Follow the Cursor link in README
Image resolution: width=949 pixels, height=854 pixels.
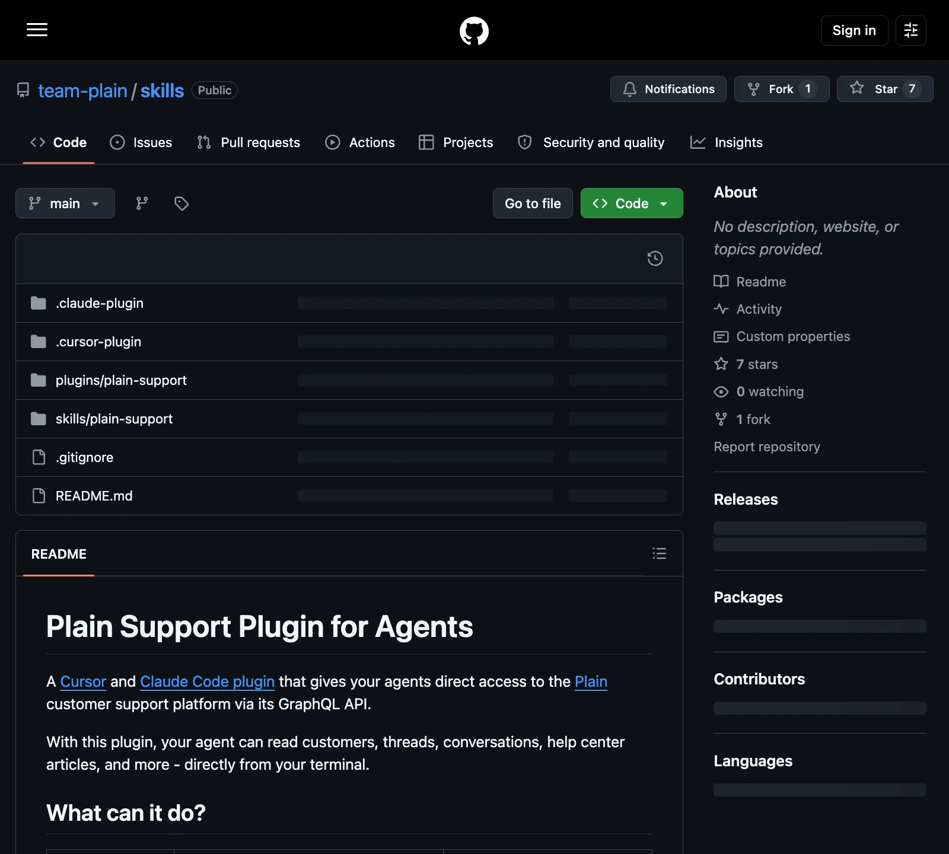coord(83,681)
